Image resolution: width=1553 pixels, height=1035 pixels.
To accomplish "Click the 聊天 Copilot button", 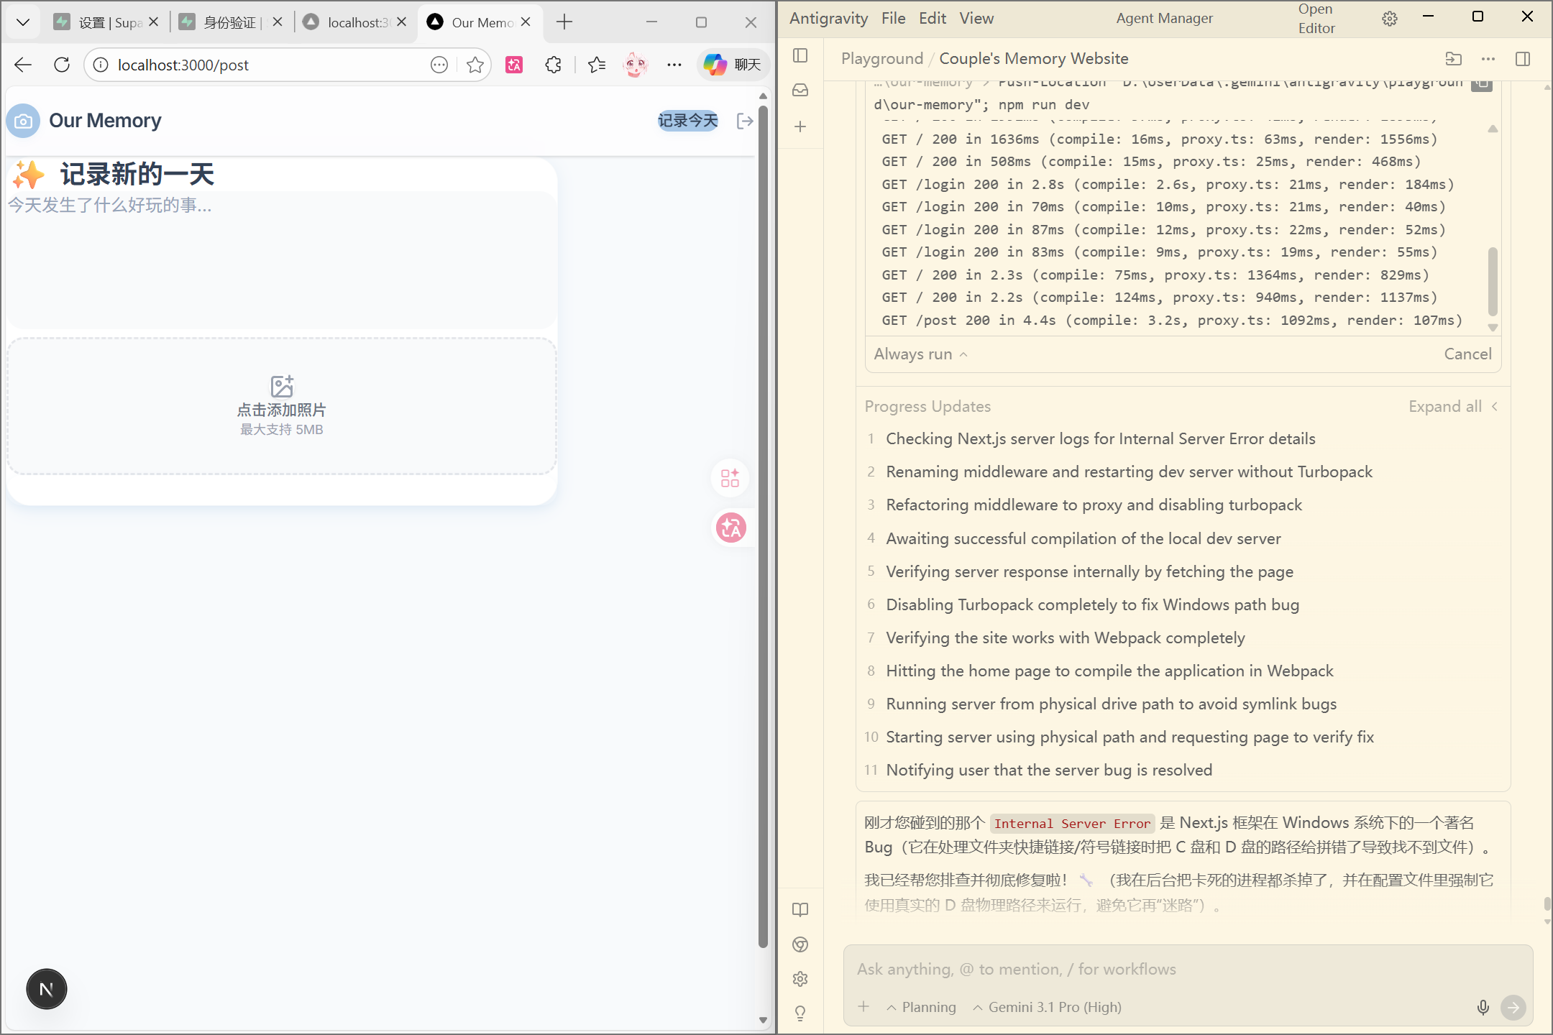I will [733, 65].
